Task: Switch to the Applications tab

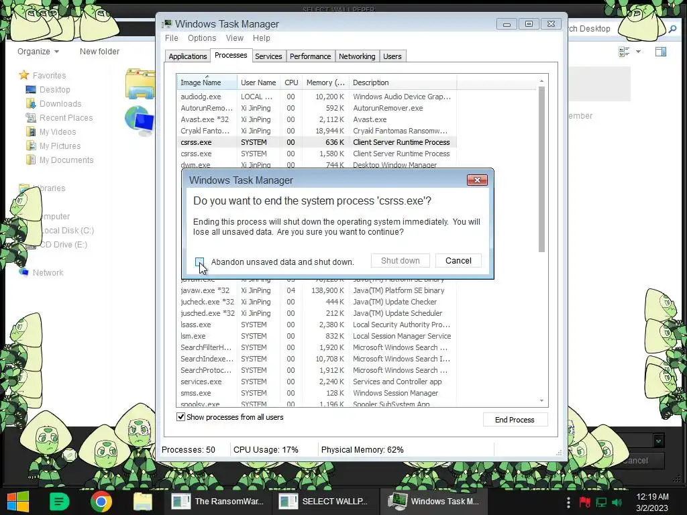Action: coord(188,56)
